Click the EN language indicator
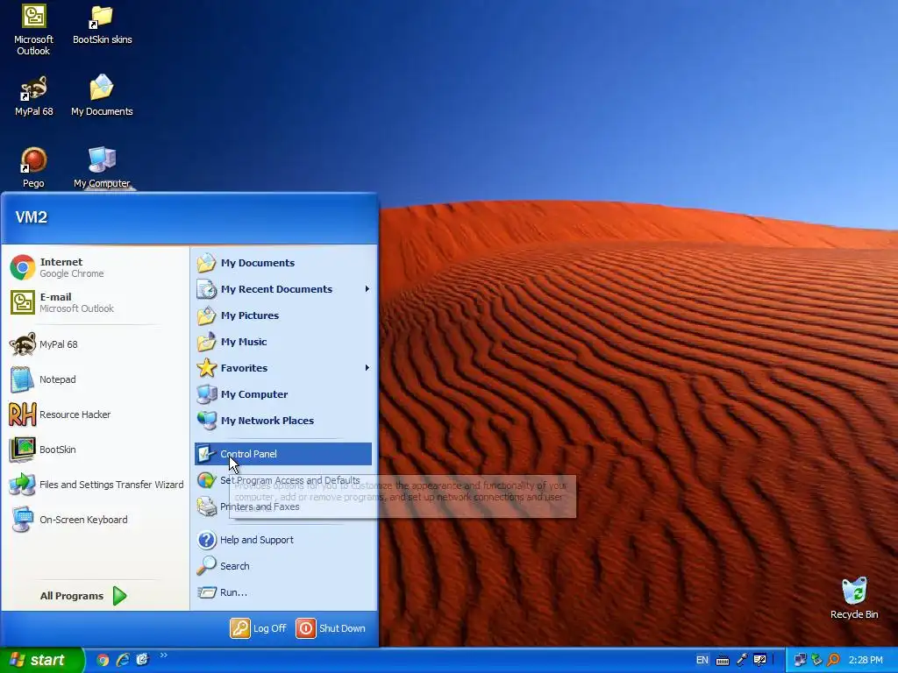898x673 pixels. tap(702, 660)
